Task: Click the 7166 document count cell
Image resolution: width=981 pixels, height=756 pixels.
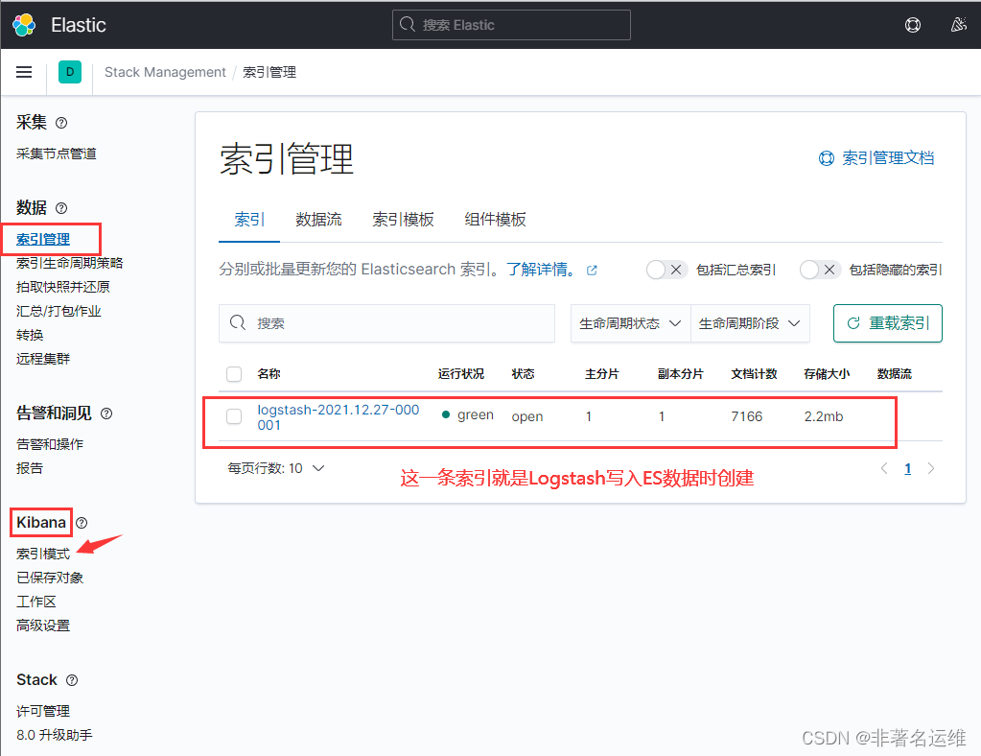Action: click(747, 416)
